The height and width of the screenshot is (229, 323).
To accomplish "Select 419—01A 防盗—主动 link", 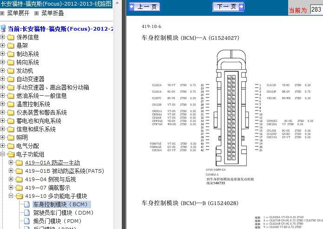I will coord(53,163).
